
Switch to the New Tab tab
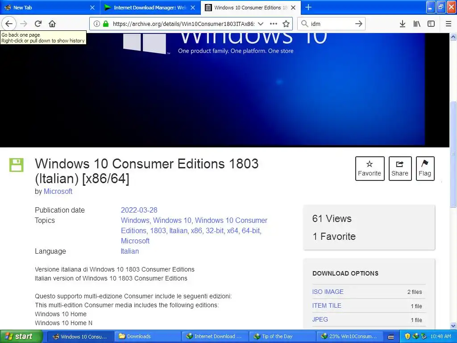pos(50,8)
